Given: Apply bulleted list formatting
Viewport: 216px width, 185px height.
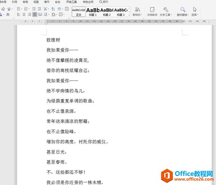Looking at the screenshot, I should click(19, 9).
